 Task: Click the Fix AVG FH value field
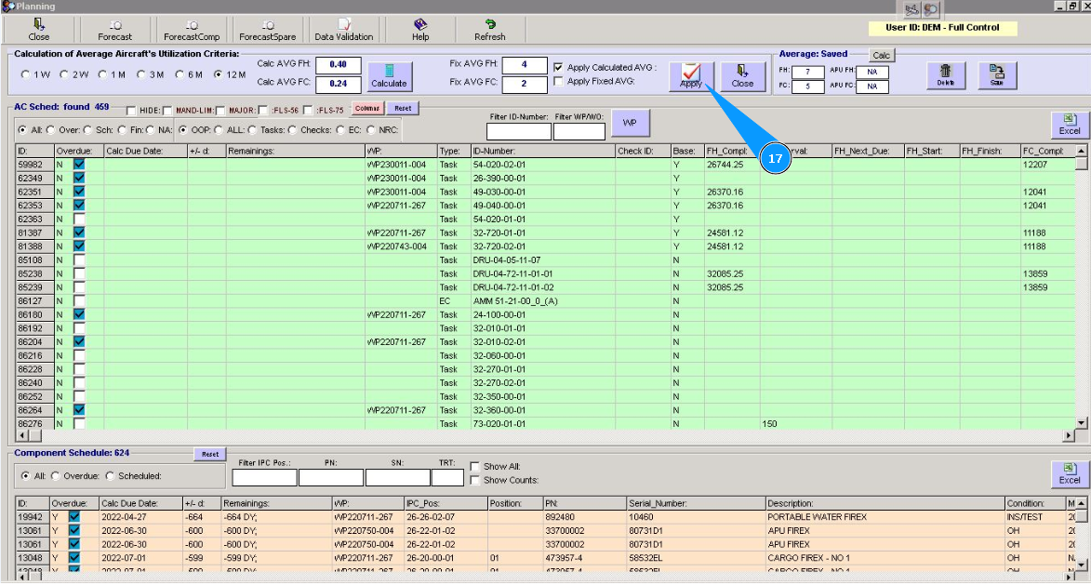pos(526,64)
